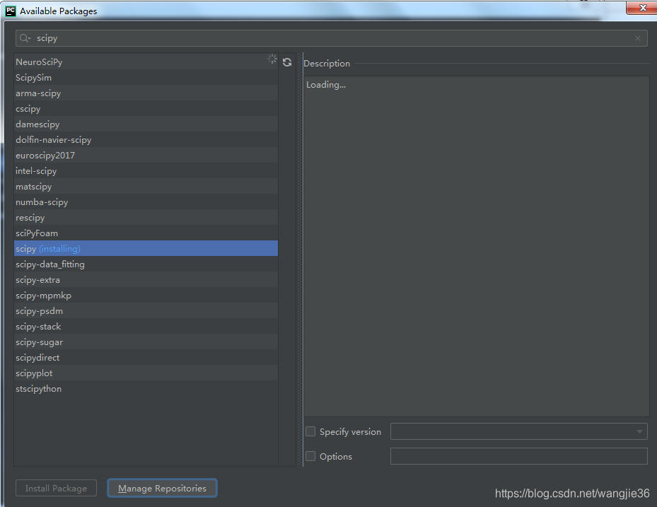Viewport: 657px width, 507px height.
Task: Click inside the Options input field
Action: tap(518, 456)
